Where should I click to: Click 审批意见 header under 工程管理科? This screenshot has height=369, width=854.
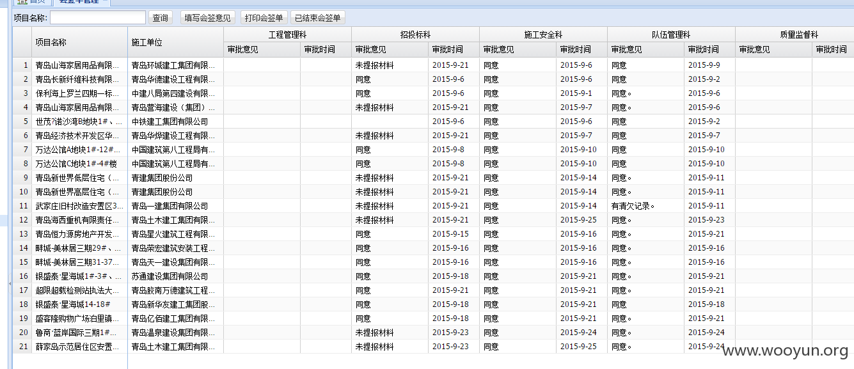coord(262,50)
